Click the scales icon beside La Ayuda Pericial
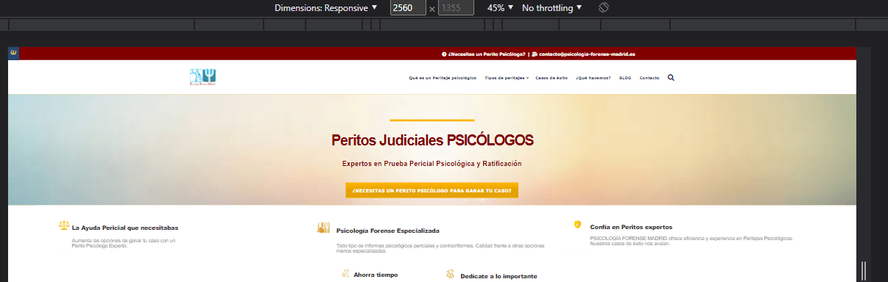888x282 pixels. click(64, 226)
